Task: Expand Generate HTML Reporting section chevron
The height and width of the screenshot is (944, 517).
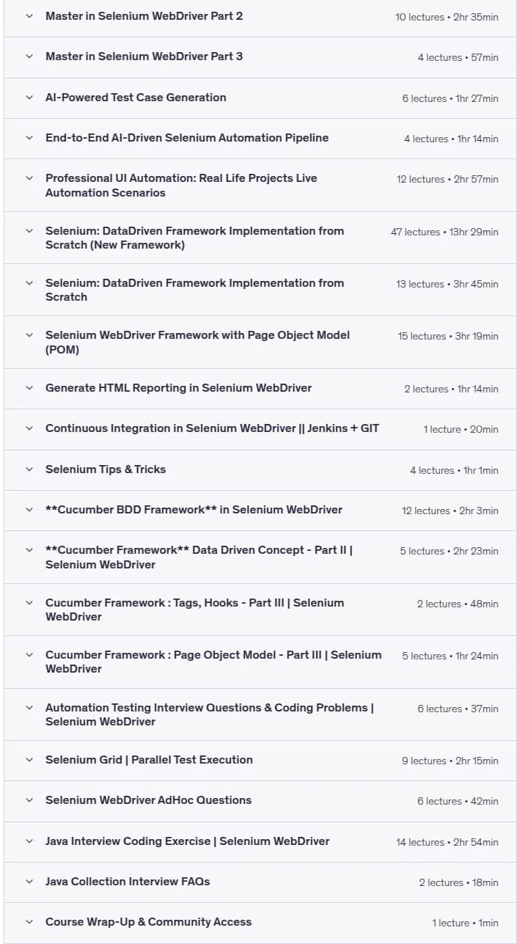Action: coord(29,388)
